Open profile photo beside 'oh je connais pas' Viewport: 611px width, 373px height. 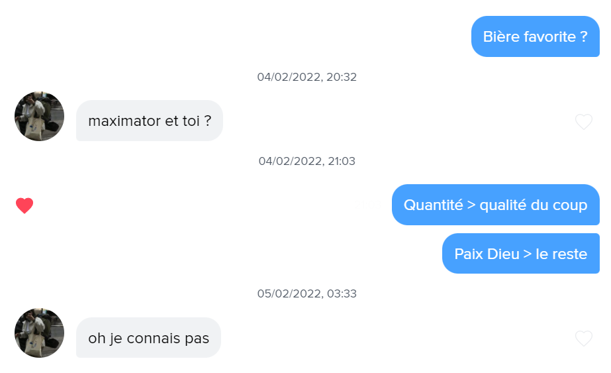[39, 333]
